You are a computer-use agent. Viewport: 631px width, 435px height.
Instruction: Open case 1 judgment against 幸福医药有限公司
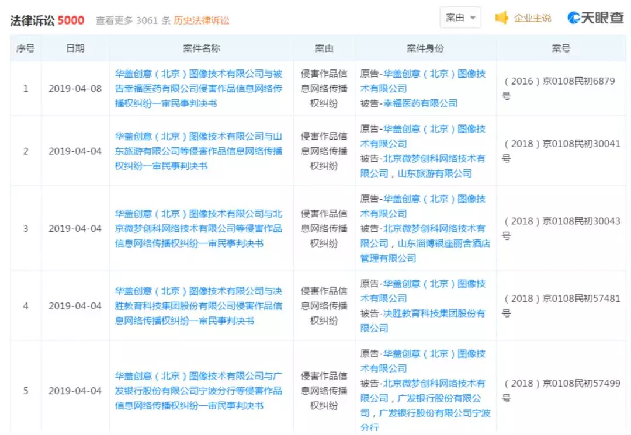pyautogui.click(x=198, y=89)
